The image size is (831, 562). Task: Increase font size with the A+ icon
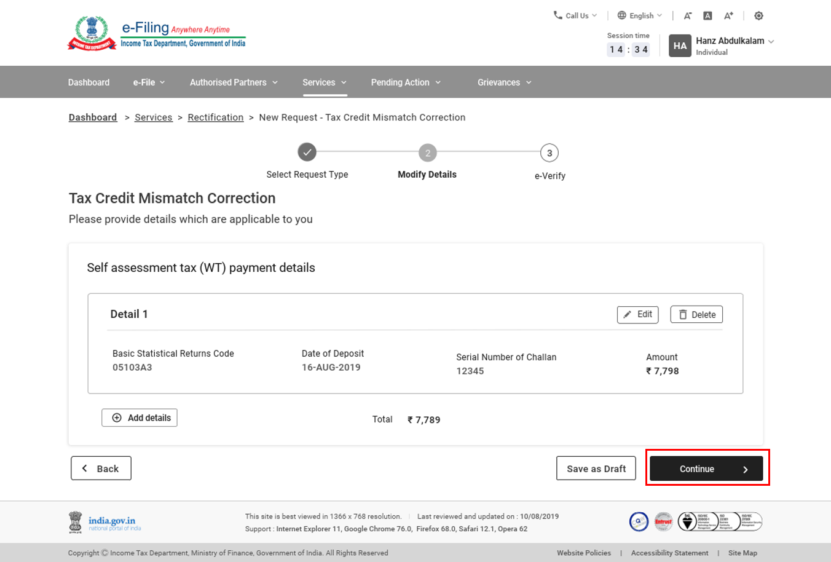click(728, 16)
